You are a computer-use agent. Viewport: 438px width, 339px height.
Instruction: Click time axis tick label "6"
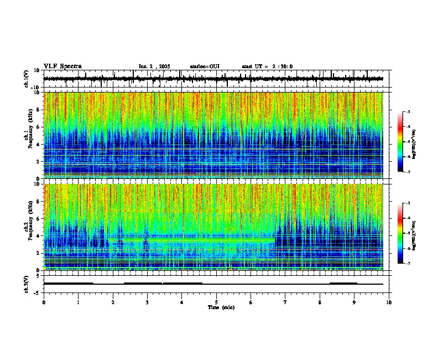[251, 302]
